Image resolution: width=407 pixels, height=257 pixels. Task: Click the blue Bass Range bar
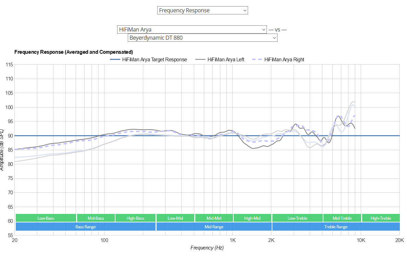(86, 227)
